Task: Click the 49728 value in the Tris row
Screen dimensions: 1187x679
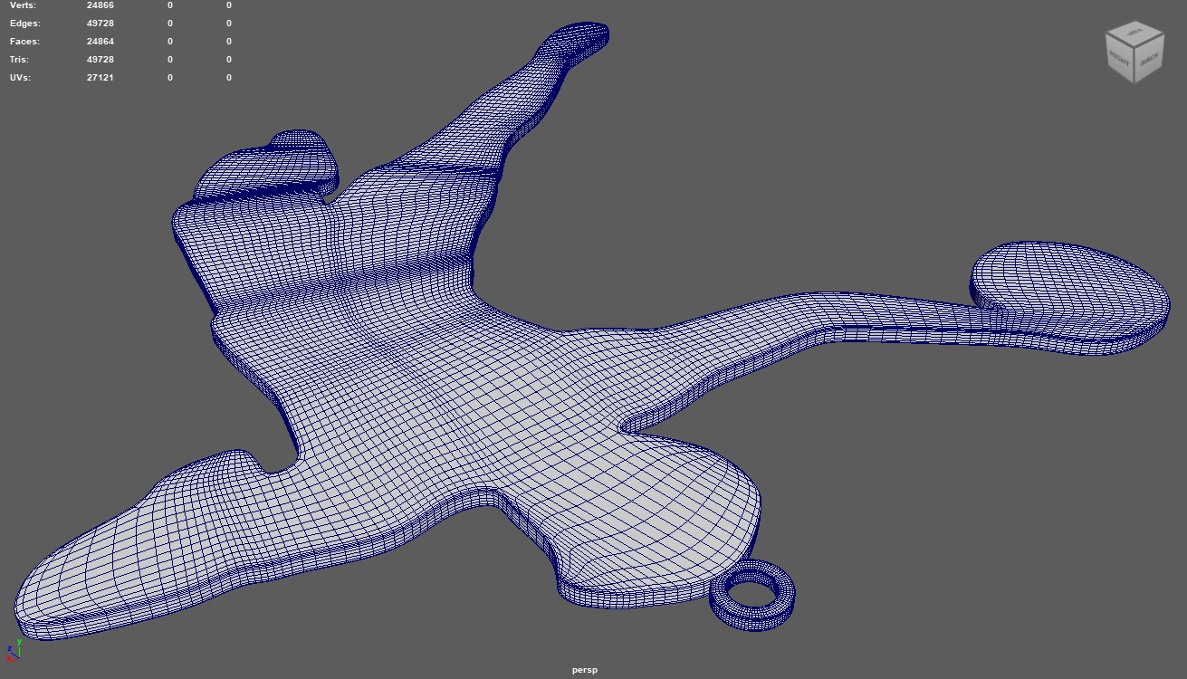Action: (x=101, y=60)
